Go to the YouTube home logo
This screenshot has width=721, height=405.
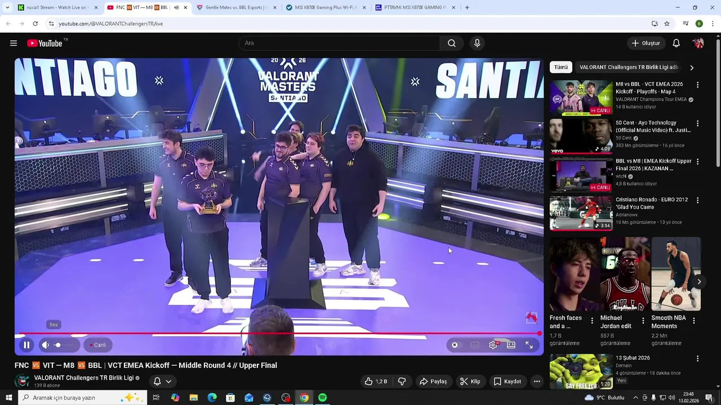(45, 43)
